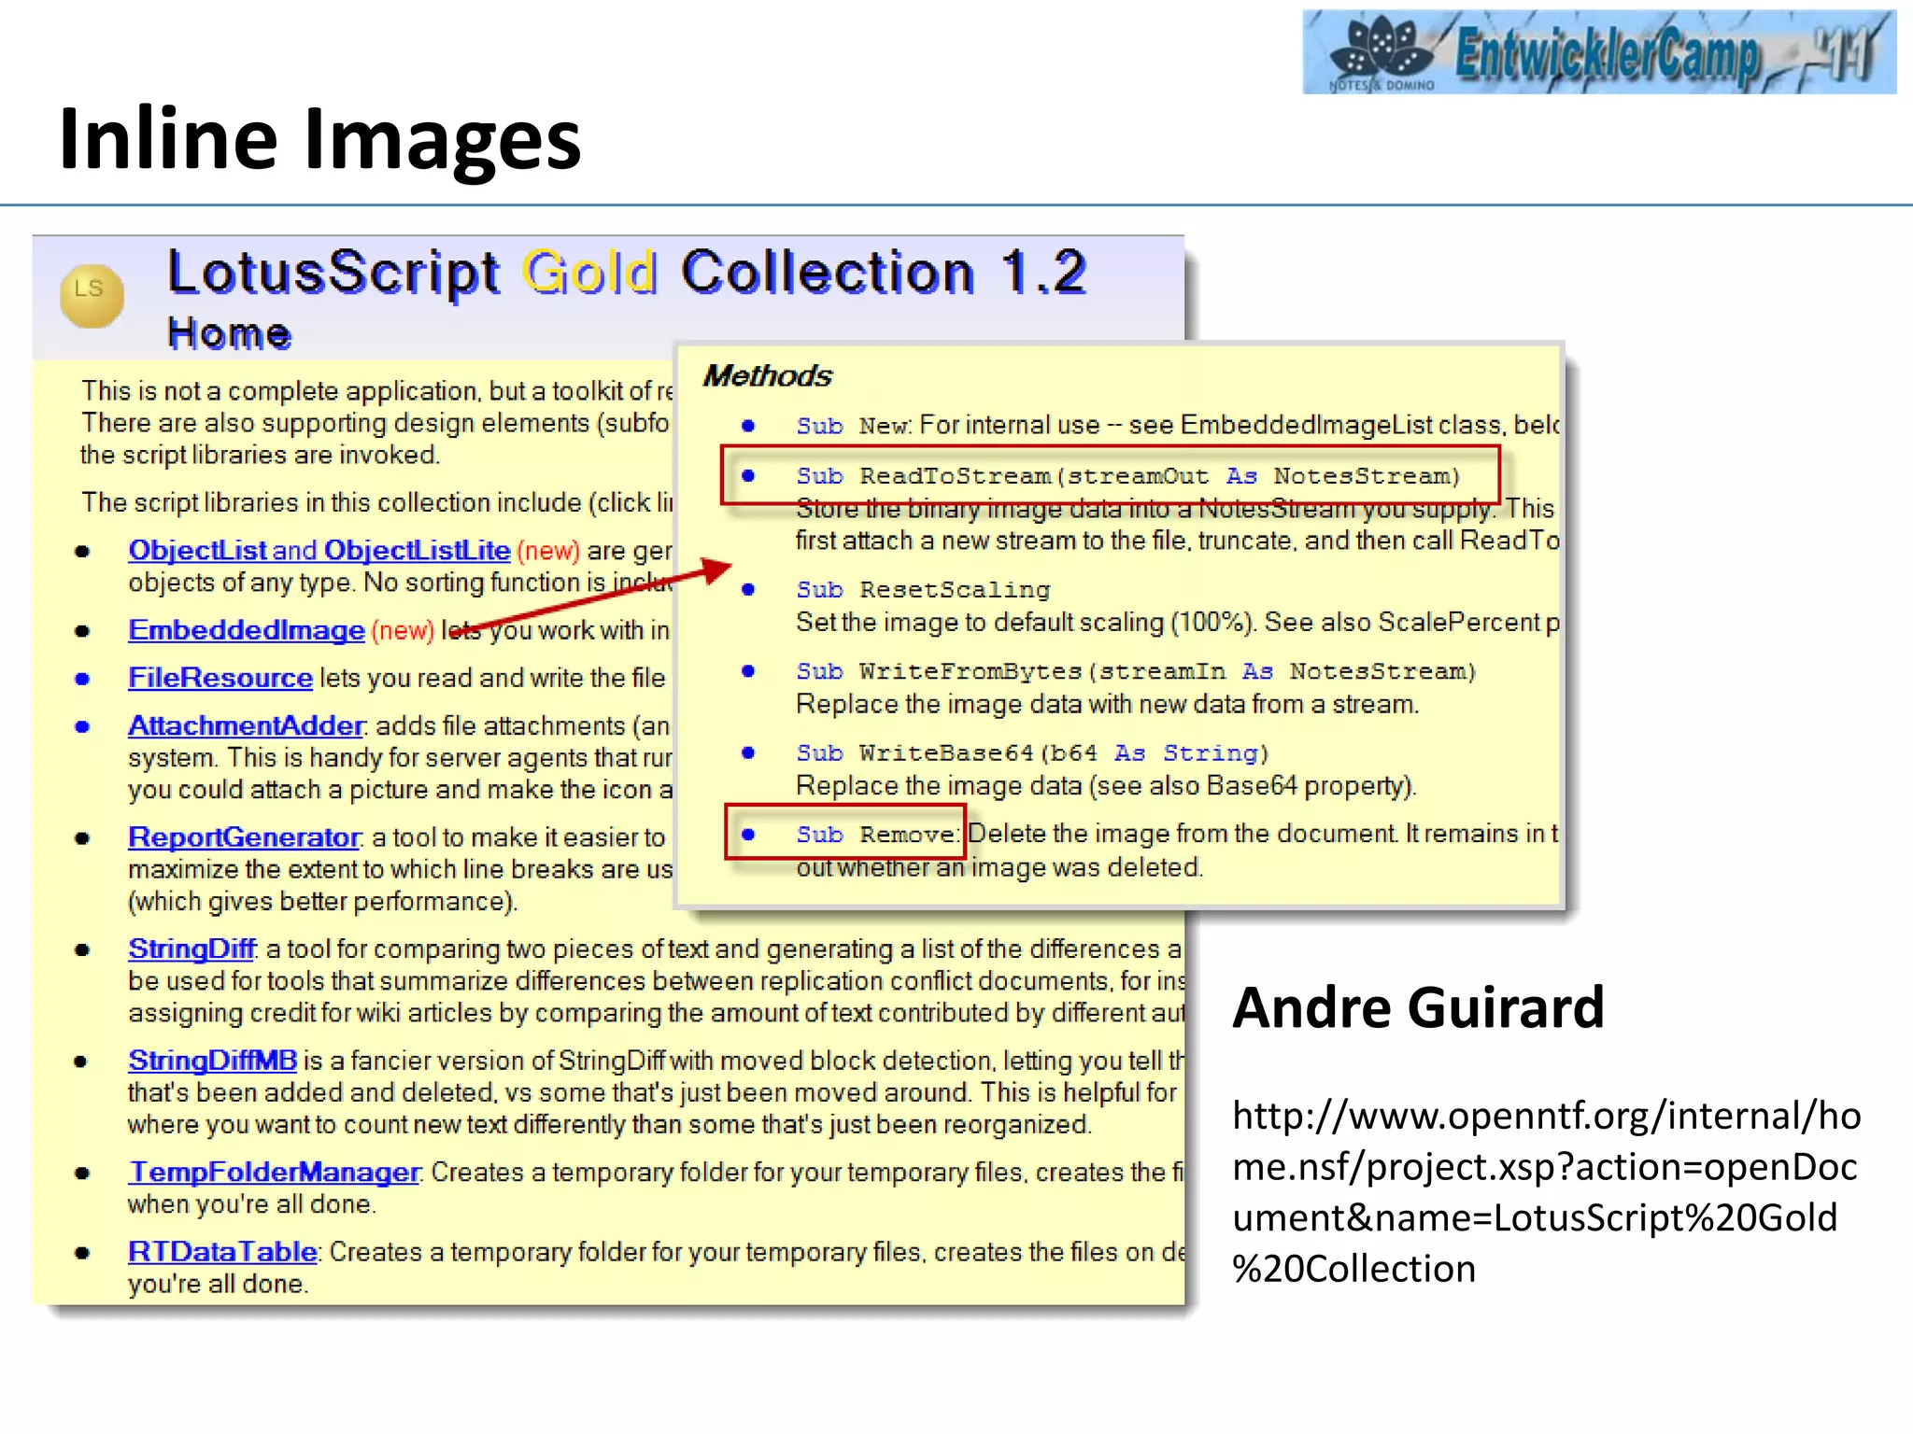Click 'Sub ReadToStream(streamOut As NotesStream)' line
Image resolution: width=1913 pixels, height=1434 pixels.
(1128, 476)
